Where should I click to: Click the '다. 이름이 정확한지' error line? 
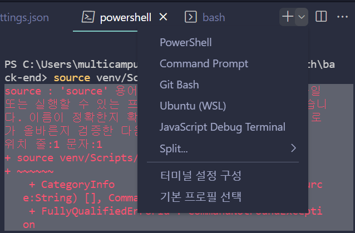click(x=71, y=117)
